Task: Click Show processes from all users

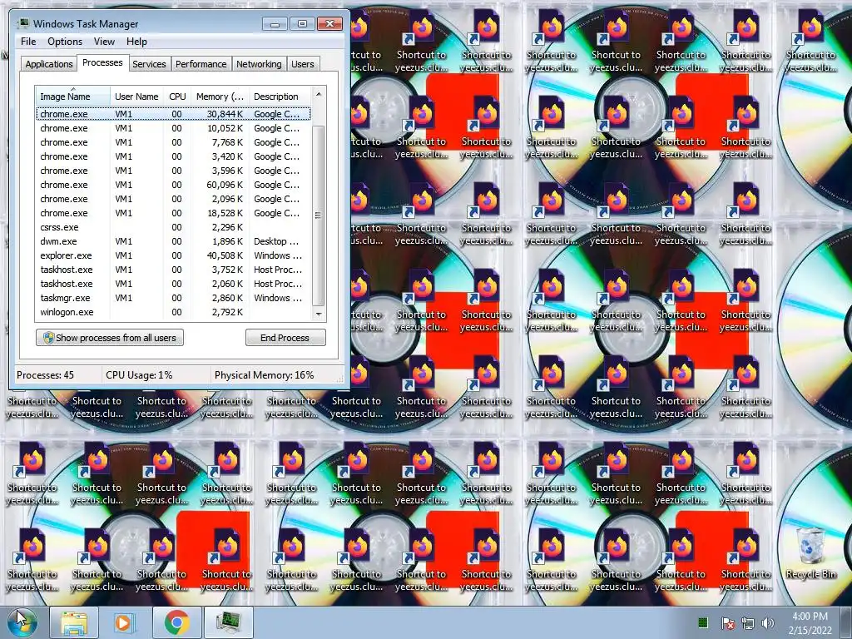Action: [110, 338]
